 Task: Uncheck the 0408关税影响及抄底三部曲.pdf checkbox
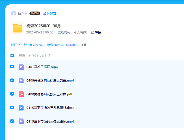point(12,94)
